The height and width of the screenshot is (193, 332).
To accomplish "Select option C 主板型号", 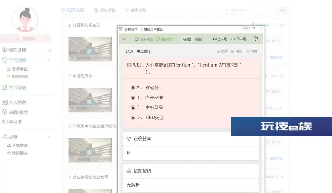I will tap(147, 107).
